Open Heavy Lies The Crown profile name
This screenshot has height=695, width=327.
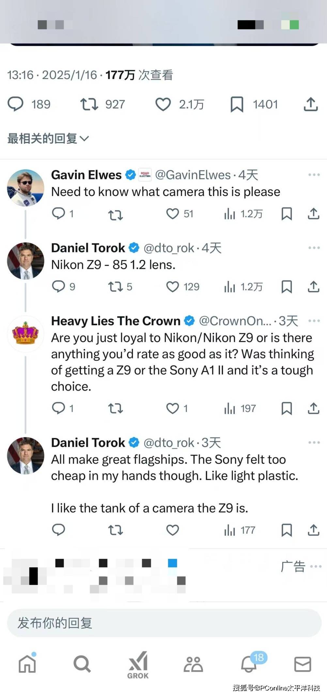tap(116, 321)
